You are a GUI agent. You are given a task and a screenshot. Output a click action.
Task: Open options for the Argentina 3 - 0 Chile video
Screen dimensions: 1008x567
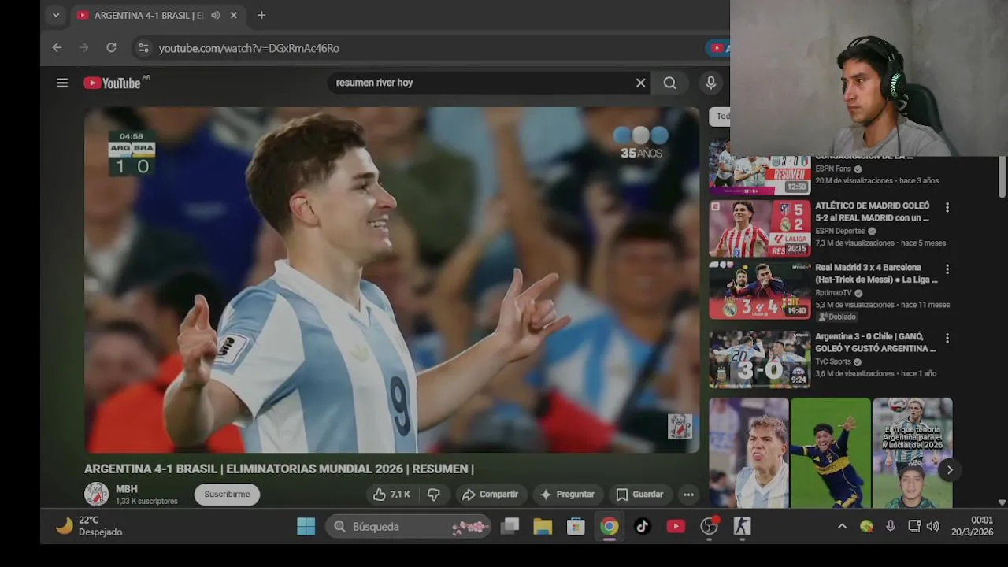coord(947,338)
